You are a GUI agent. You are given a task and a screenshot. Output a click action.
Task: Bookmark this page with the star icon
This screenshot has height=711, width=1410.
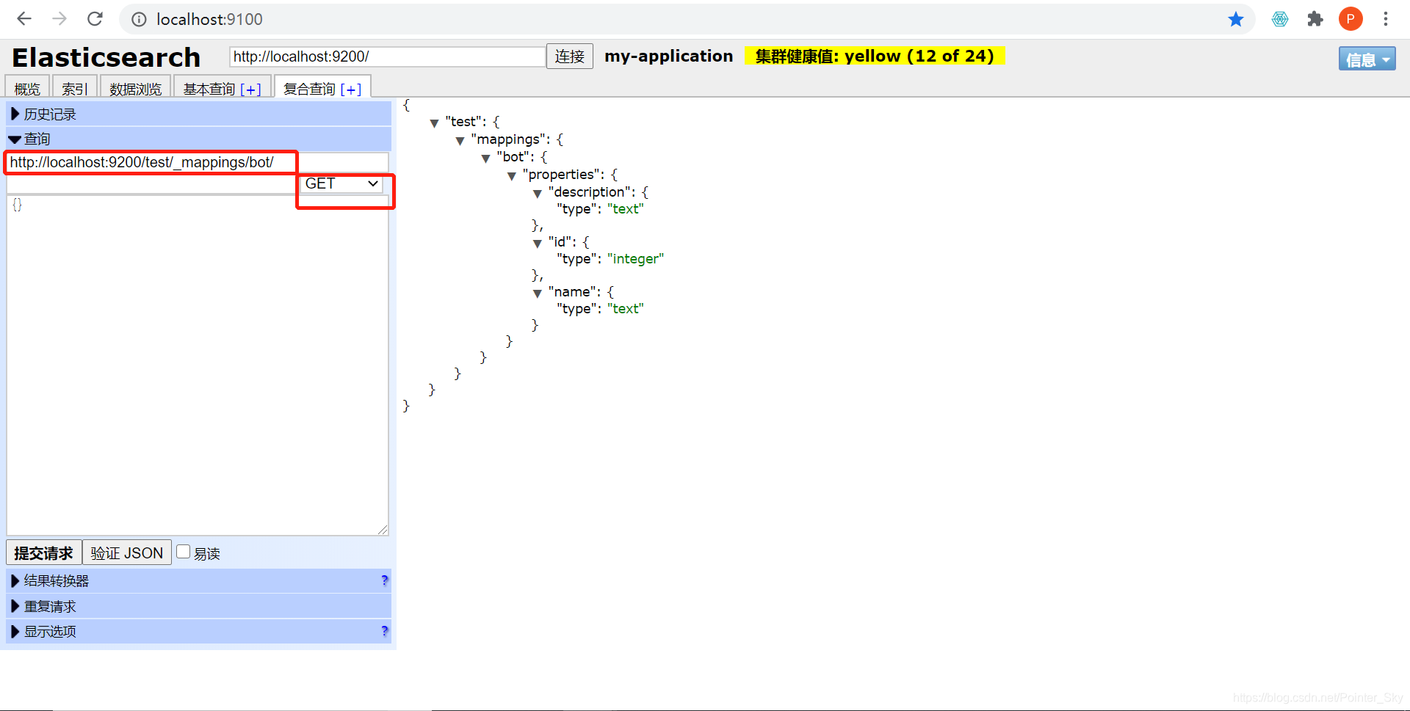click(1236, 19)
